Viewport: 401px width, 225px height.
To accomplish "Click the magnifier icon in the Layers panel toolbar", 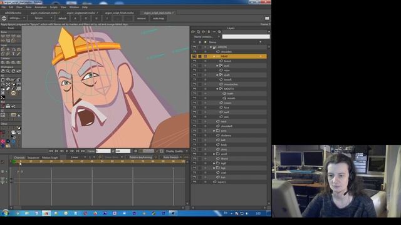I will 219,32.
